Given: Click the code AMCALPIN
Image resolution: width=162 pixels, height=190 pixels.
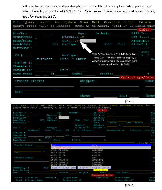Looking at the screenshot, I should click(97, 160).
